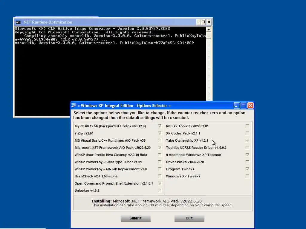This screenshot has width=306, height=229.
Task: Click the .NET Runtime Optimization title bar text
Action: pos(48,22)
